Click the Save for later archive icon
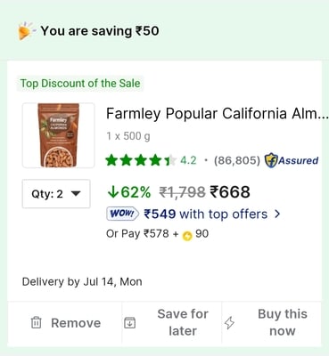The height and width of the screenshot is (356, 329). [x=129, y=323]
